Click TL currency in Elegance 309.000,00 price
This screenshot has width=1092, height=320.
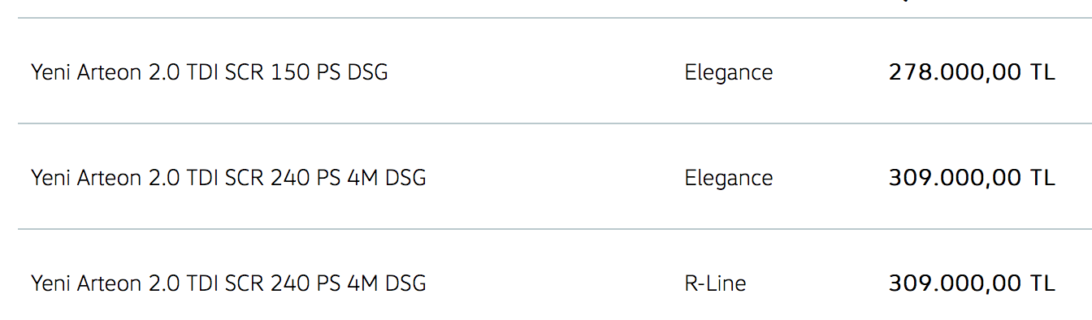[x=1042, y=178]
